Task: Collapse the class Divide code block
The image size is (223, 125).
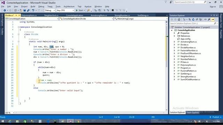Action: pos(18,34)
